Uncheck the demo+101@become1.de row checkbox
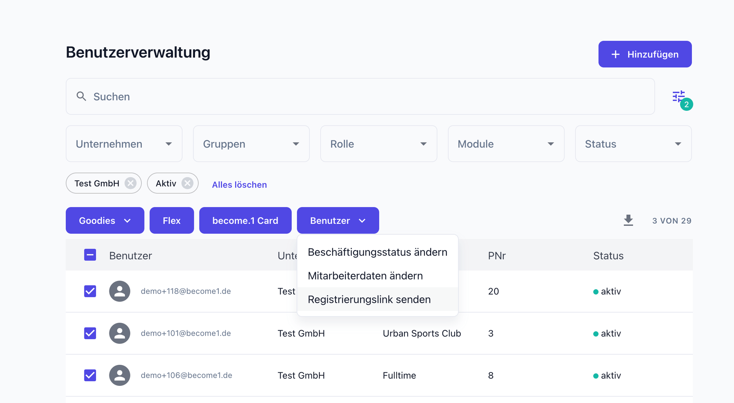The height and width of the screenshot is (403, 734). pos(90,333)
